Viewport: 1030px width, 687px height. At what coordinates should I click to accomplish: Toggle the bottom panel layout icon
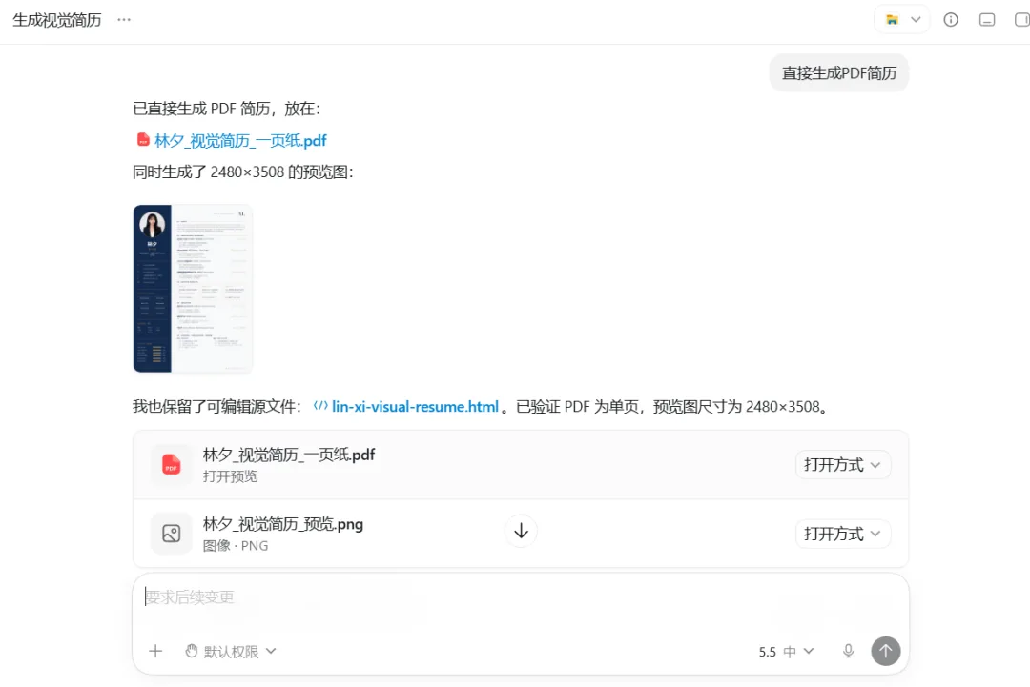click(x=987, y=20)
